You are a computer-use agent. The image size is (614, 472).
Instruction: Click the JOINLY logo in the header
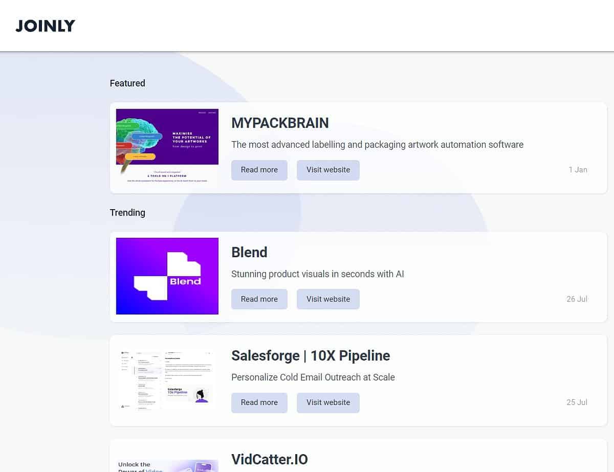tap(46, 26)
